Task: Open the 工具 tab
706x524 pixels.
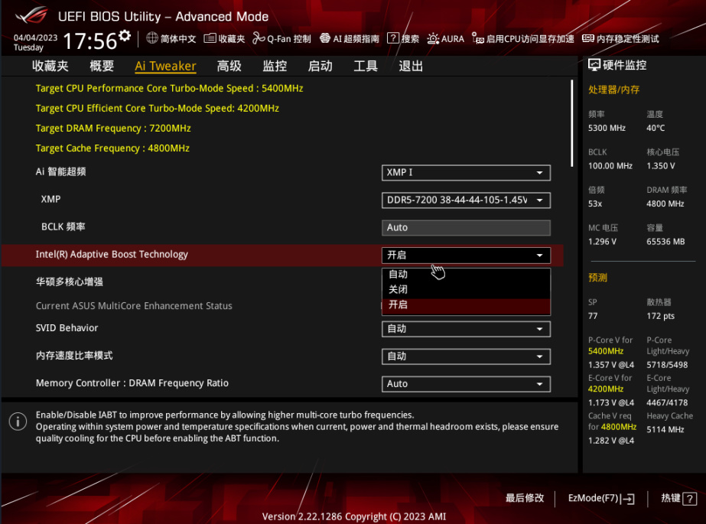Action: [366, 67]
